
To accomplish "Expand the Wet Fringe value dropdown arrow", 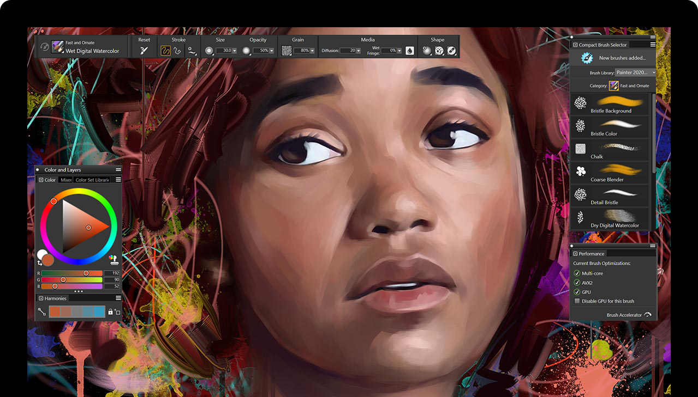I will [399, 51].
